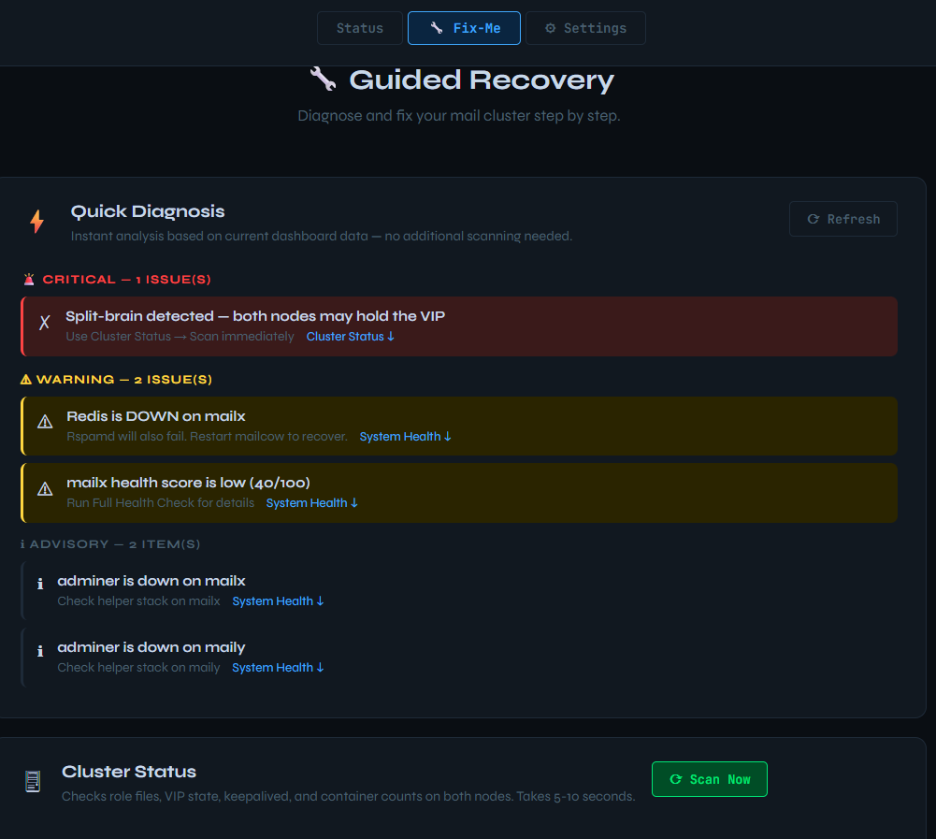
Task: Click the Split-brain detected alert title
Action: point(255,316)
